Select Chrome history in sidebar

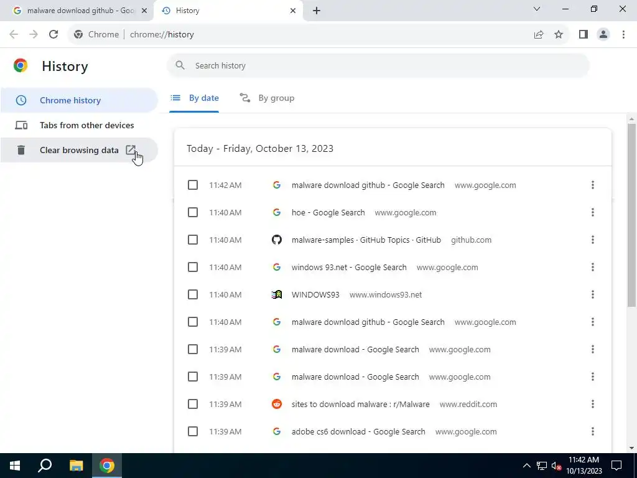[79, 100]
